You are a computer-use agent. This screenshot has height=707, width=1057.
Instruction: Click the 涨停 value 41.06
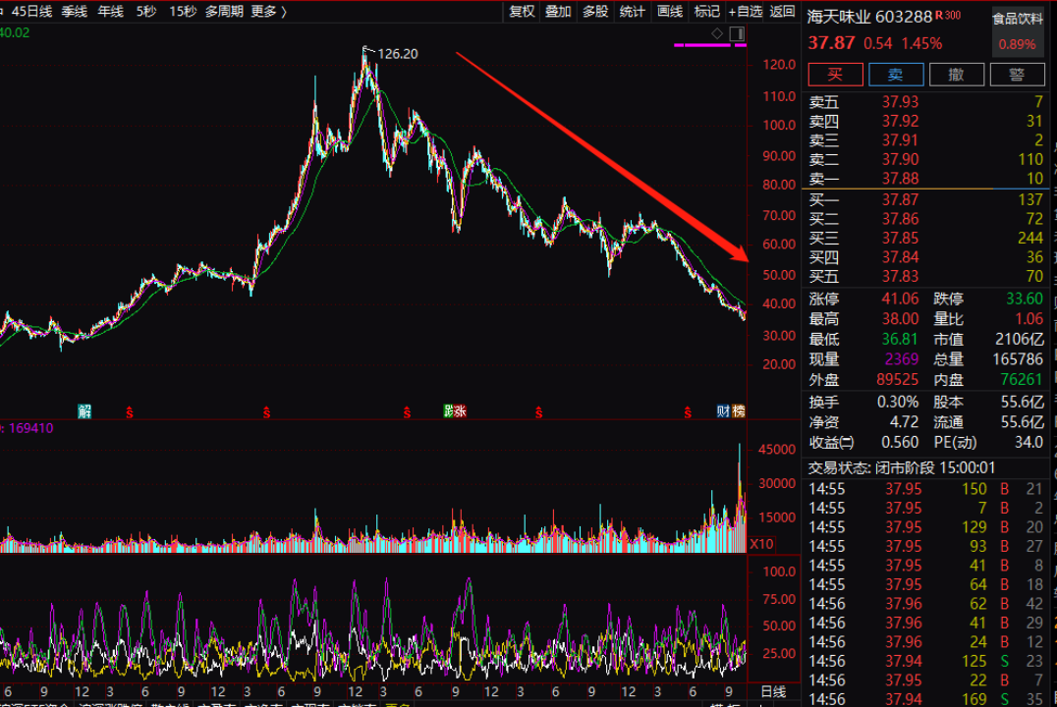click(900, 299)
